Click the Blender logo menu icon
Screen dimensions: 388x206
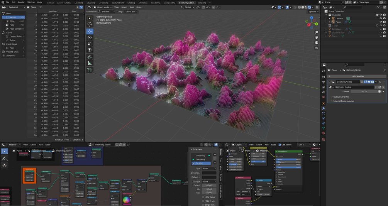click(x=3, y=2)
